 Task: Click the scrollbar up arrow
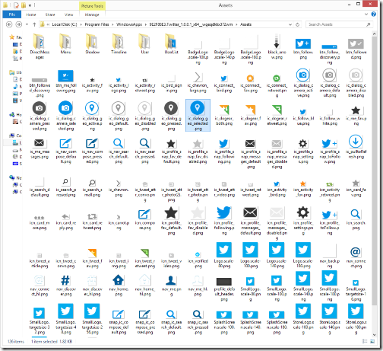[x=375, y=34]
